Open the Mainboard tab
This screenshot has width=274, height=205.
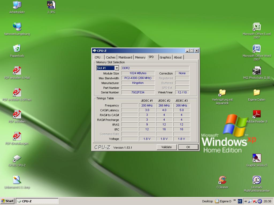coord(125,57)
